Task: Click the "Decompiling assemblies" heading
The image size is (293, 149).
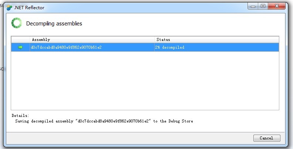Action: [x=54, y=24]
